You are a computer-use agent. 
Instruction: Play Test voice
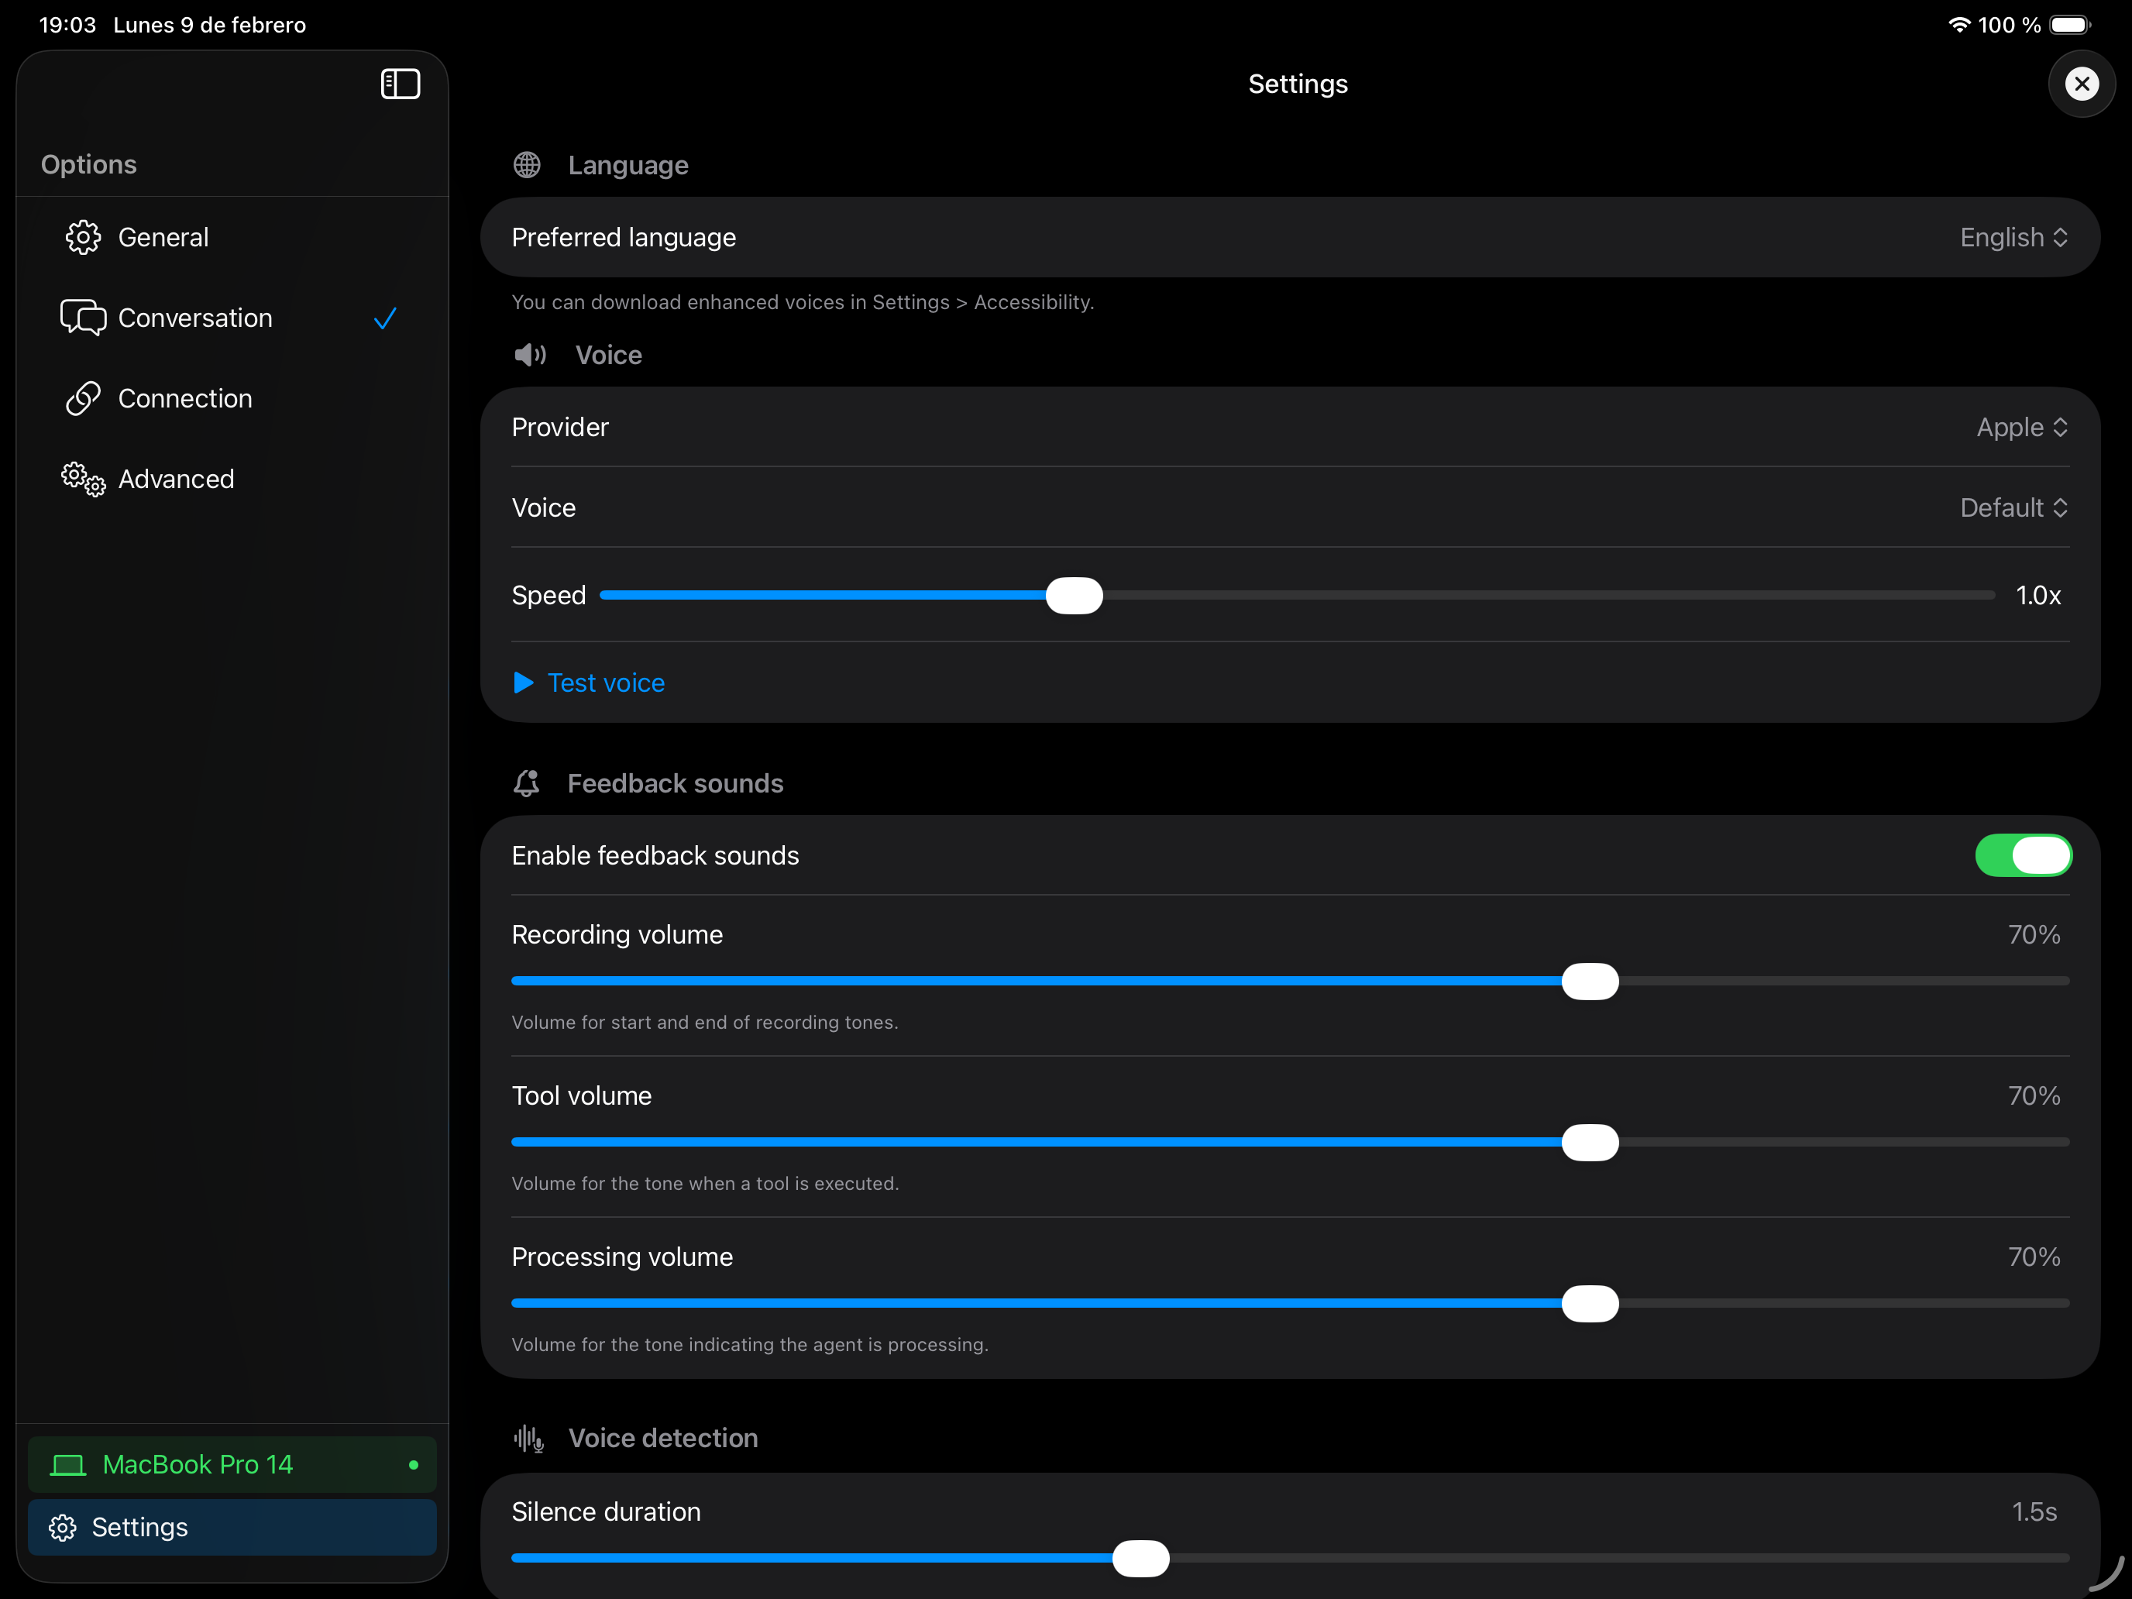[x=589, y=683]
